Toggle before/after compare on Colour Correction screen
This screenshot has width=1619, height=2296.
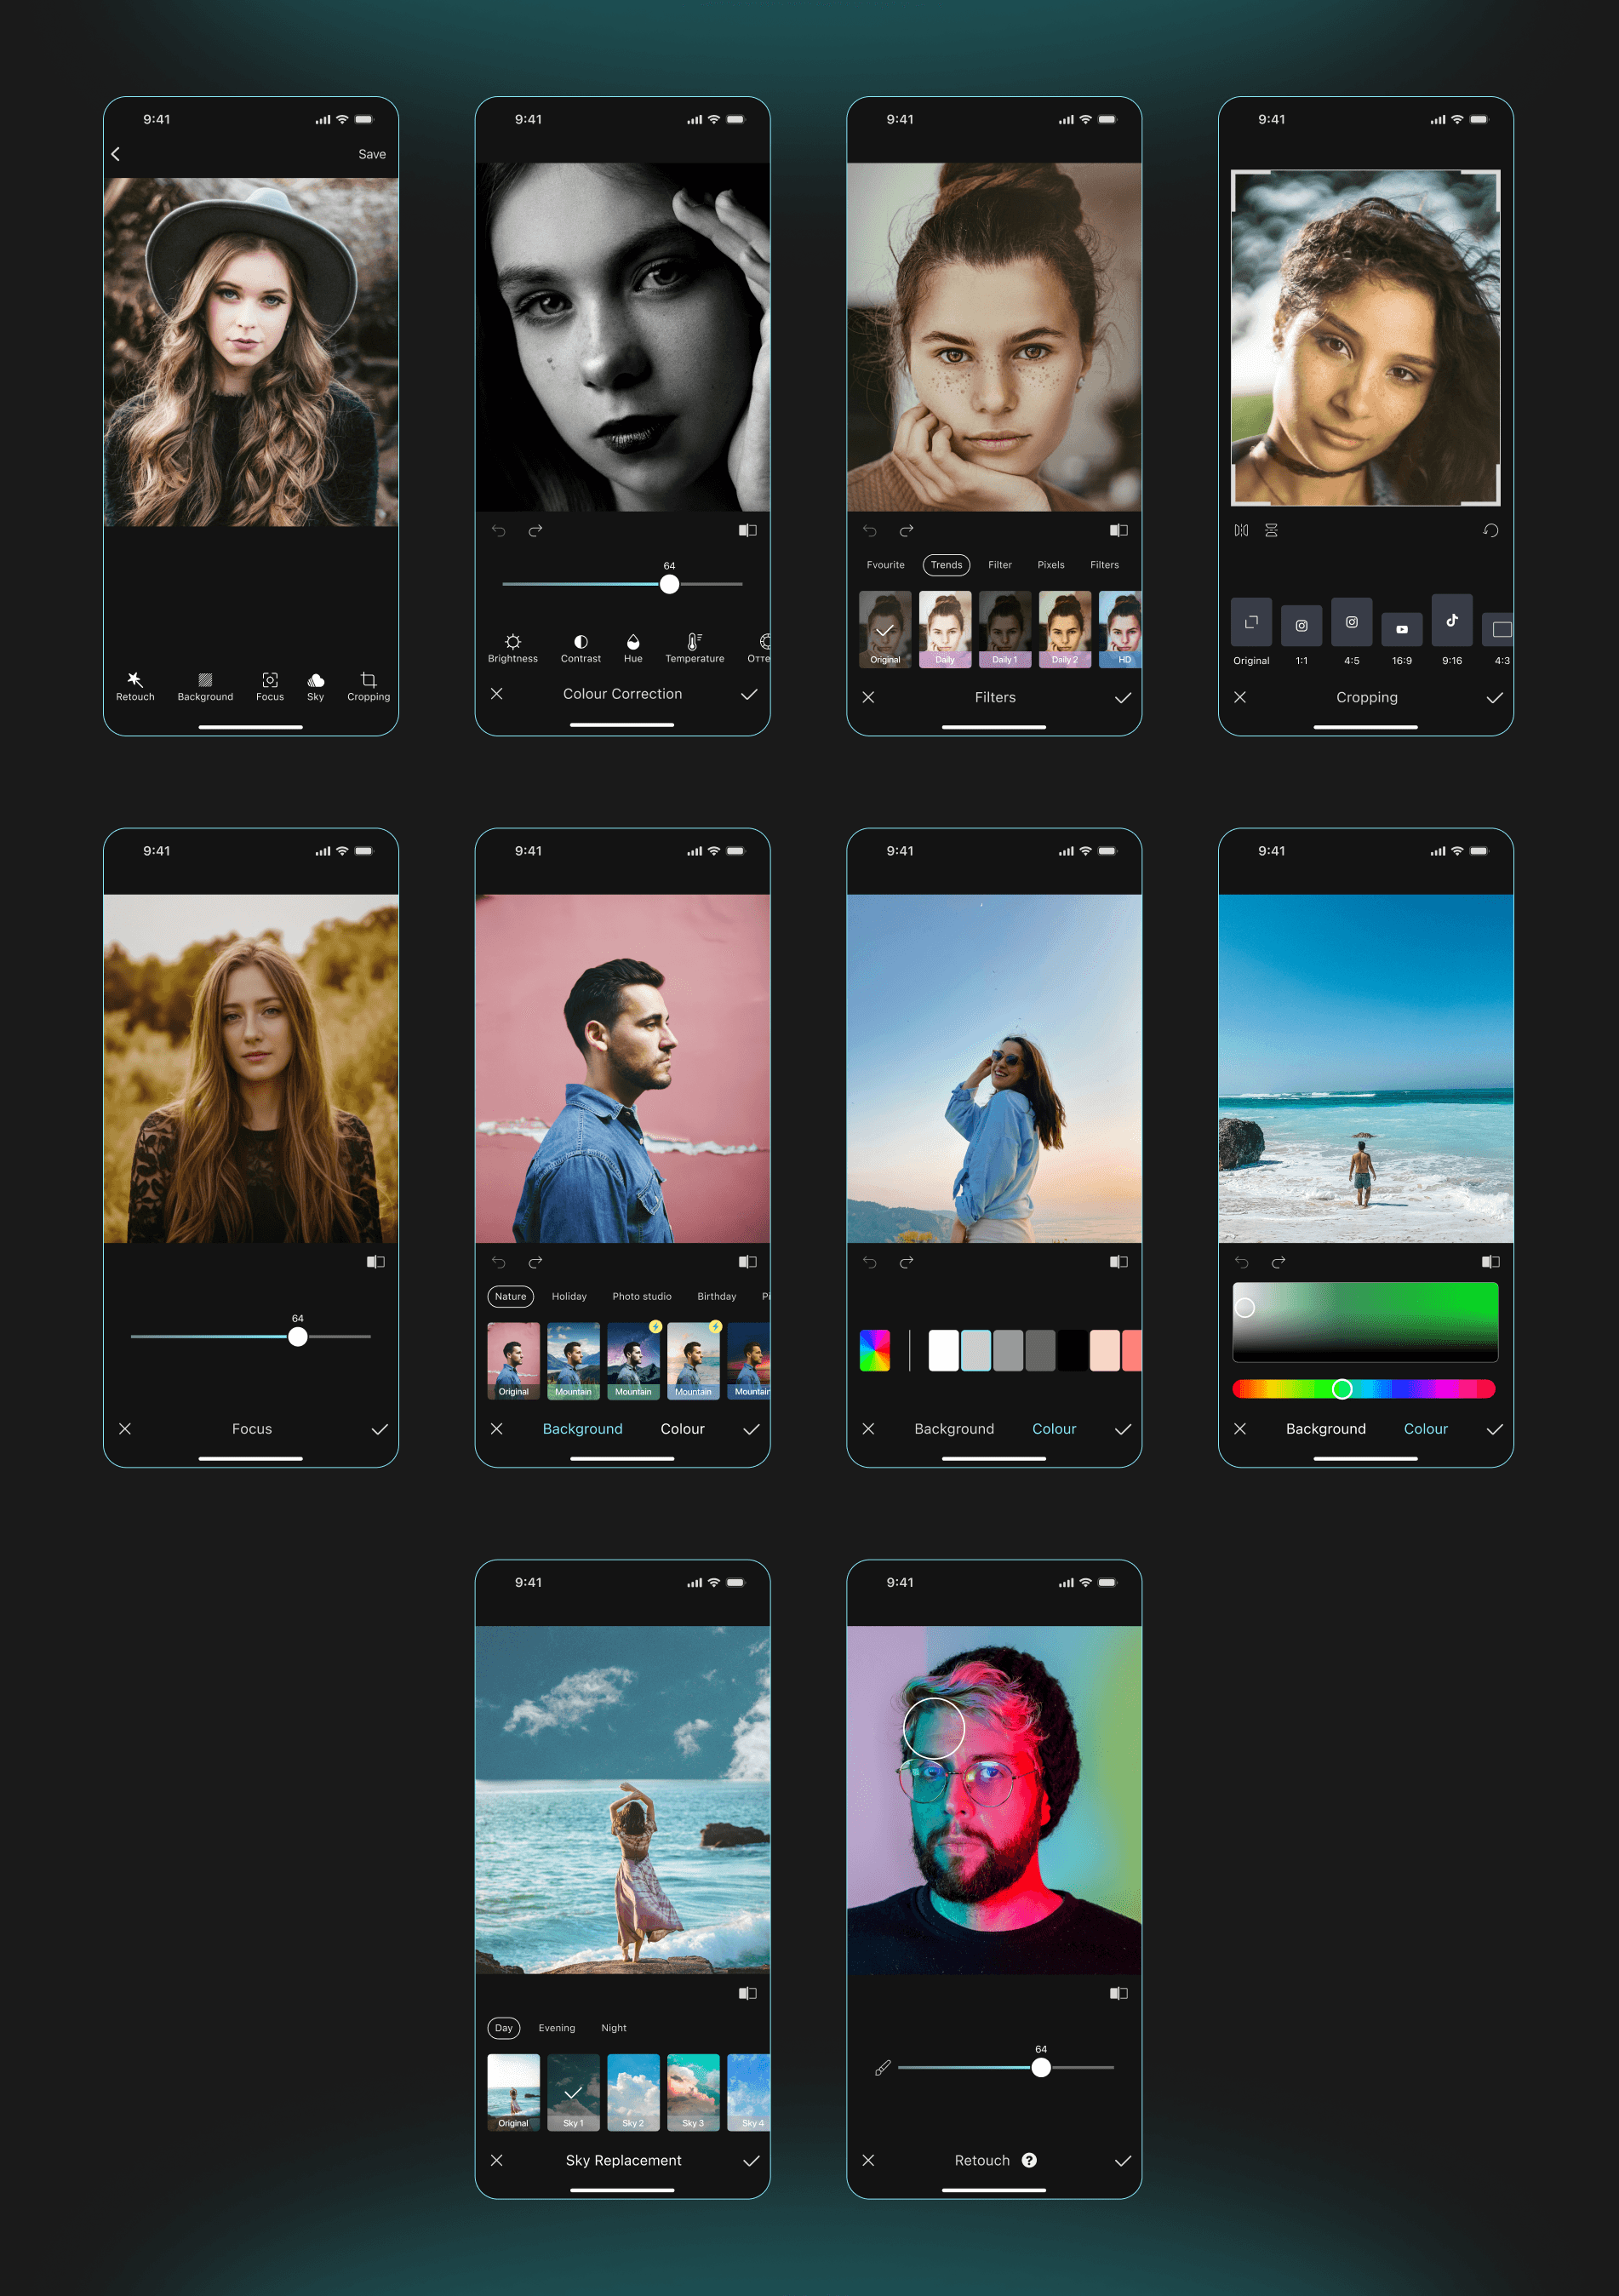click(x=748, y=530)
